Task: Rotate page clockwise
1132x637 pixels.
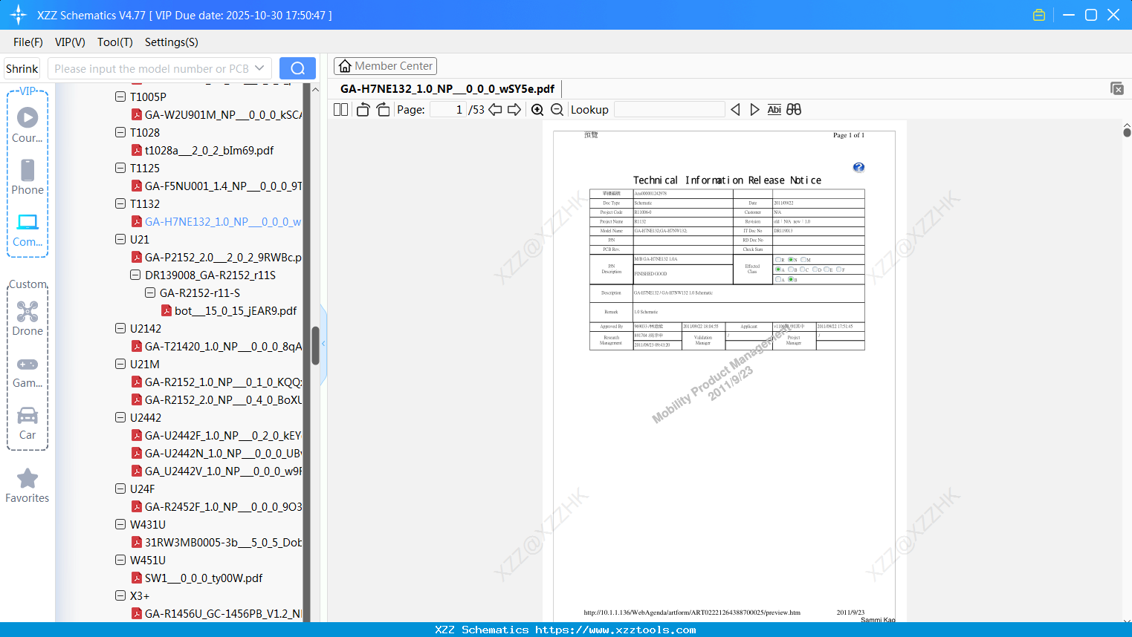Action: [384, 110]
